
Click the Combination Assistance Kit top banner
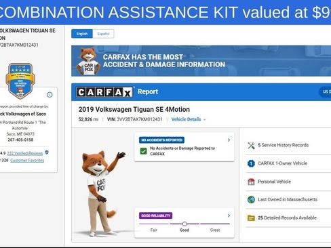point(165,12)
